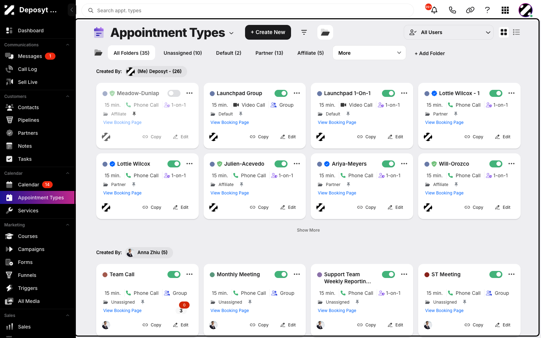The width and height of the screenshot is (541, 338).
Task: Open three-dot menu on Will-Orozco card
Action: click(511, 164)
